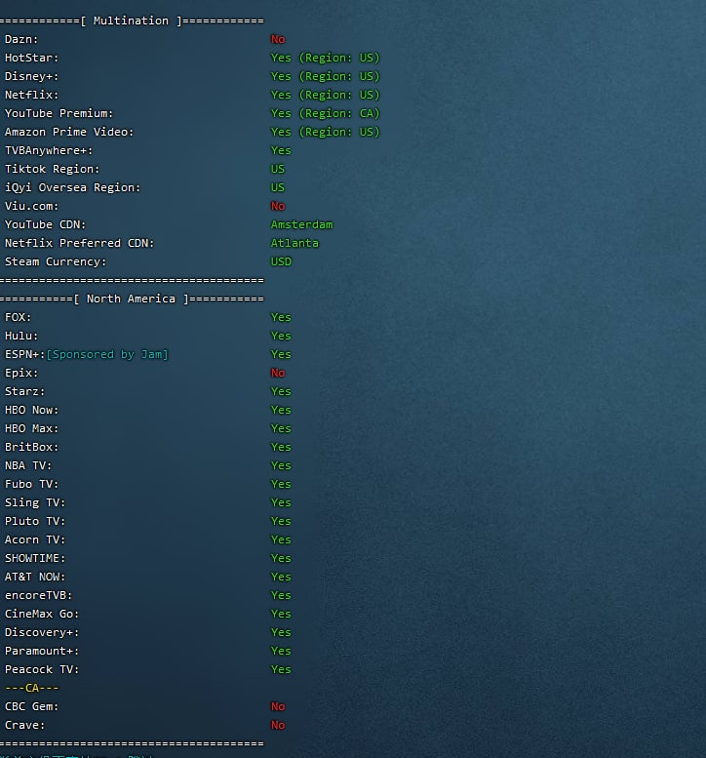Click the 'AT&T NOW:' label
The height and width of the screenshot is (758, 706).
(x=35, y=577)
